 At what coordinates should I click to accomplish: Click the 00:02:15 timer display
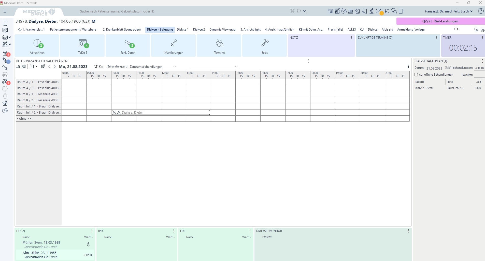[x=463, y=48]
